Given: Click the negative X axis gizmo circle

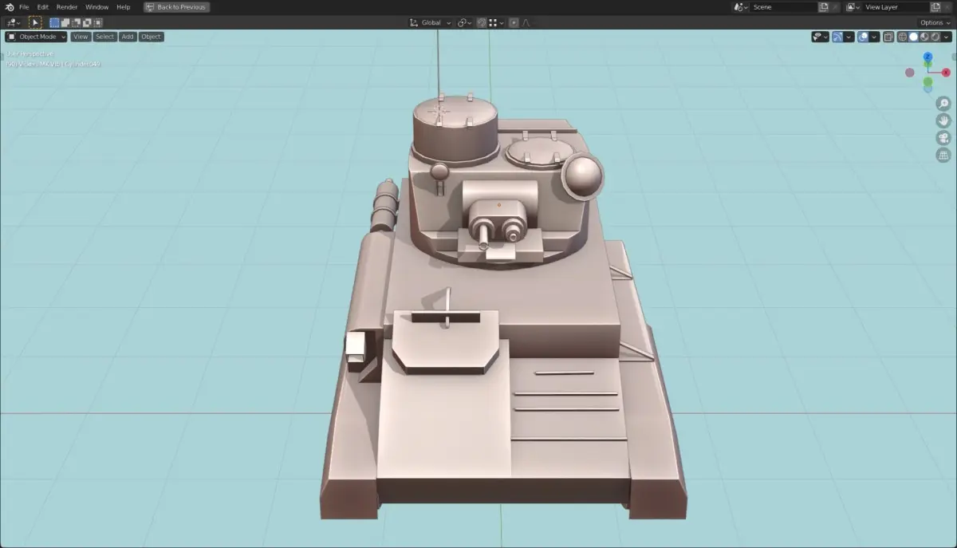Looking at the screenshot, I should 909,73.
